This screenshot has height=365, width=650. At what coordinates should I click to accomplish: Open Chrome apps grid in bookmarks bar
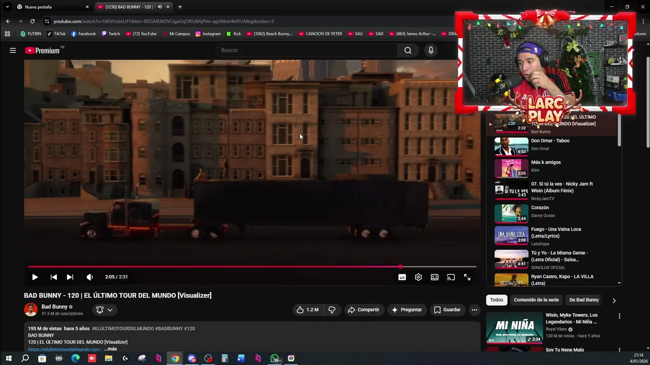7,34
